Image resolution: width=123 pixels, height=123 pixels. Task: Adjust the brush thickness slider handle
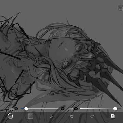pos(26,109)
